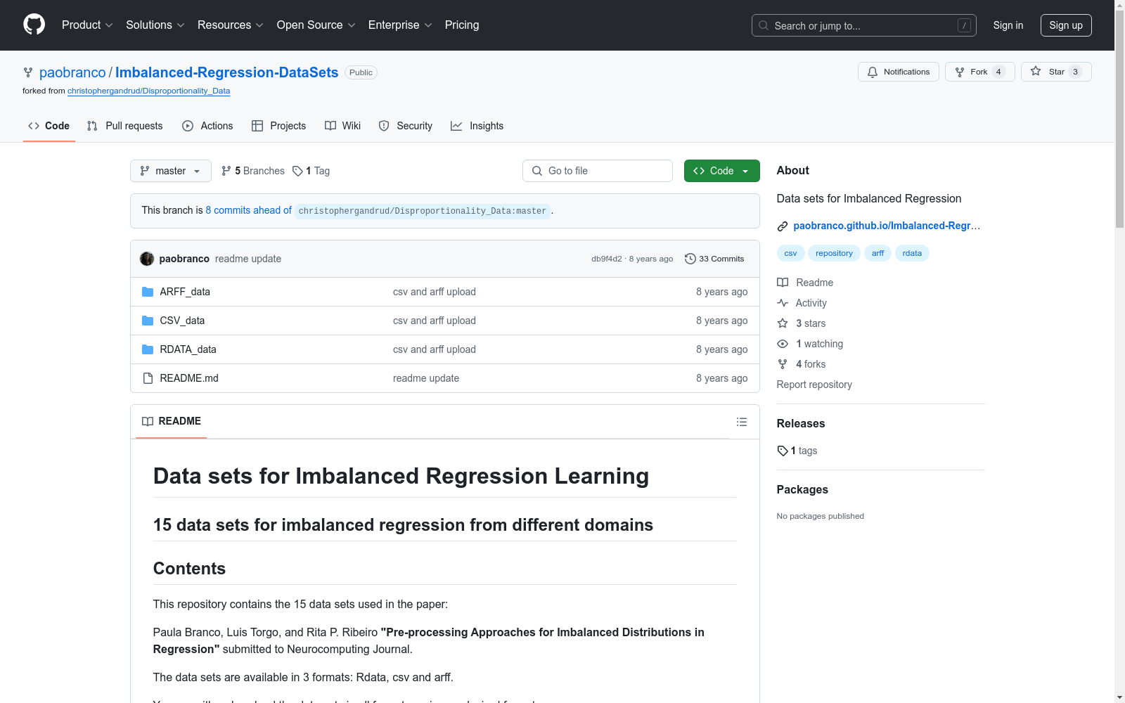The height and width of the screenshot is (703, 1125).
Task: Visit the Pricing page
Action: click(x=462, y=25)
